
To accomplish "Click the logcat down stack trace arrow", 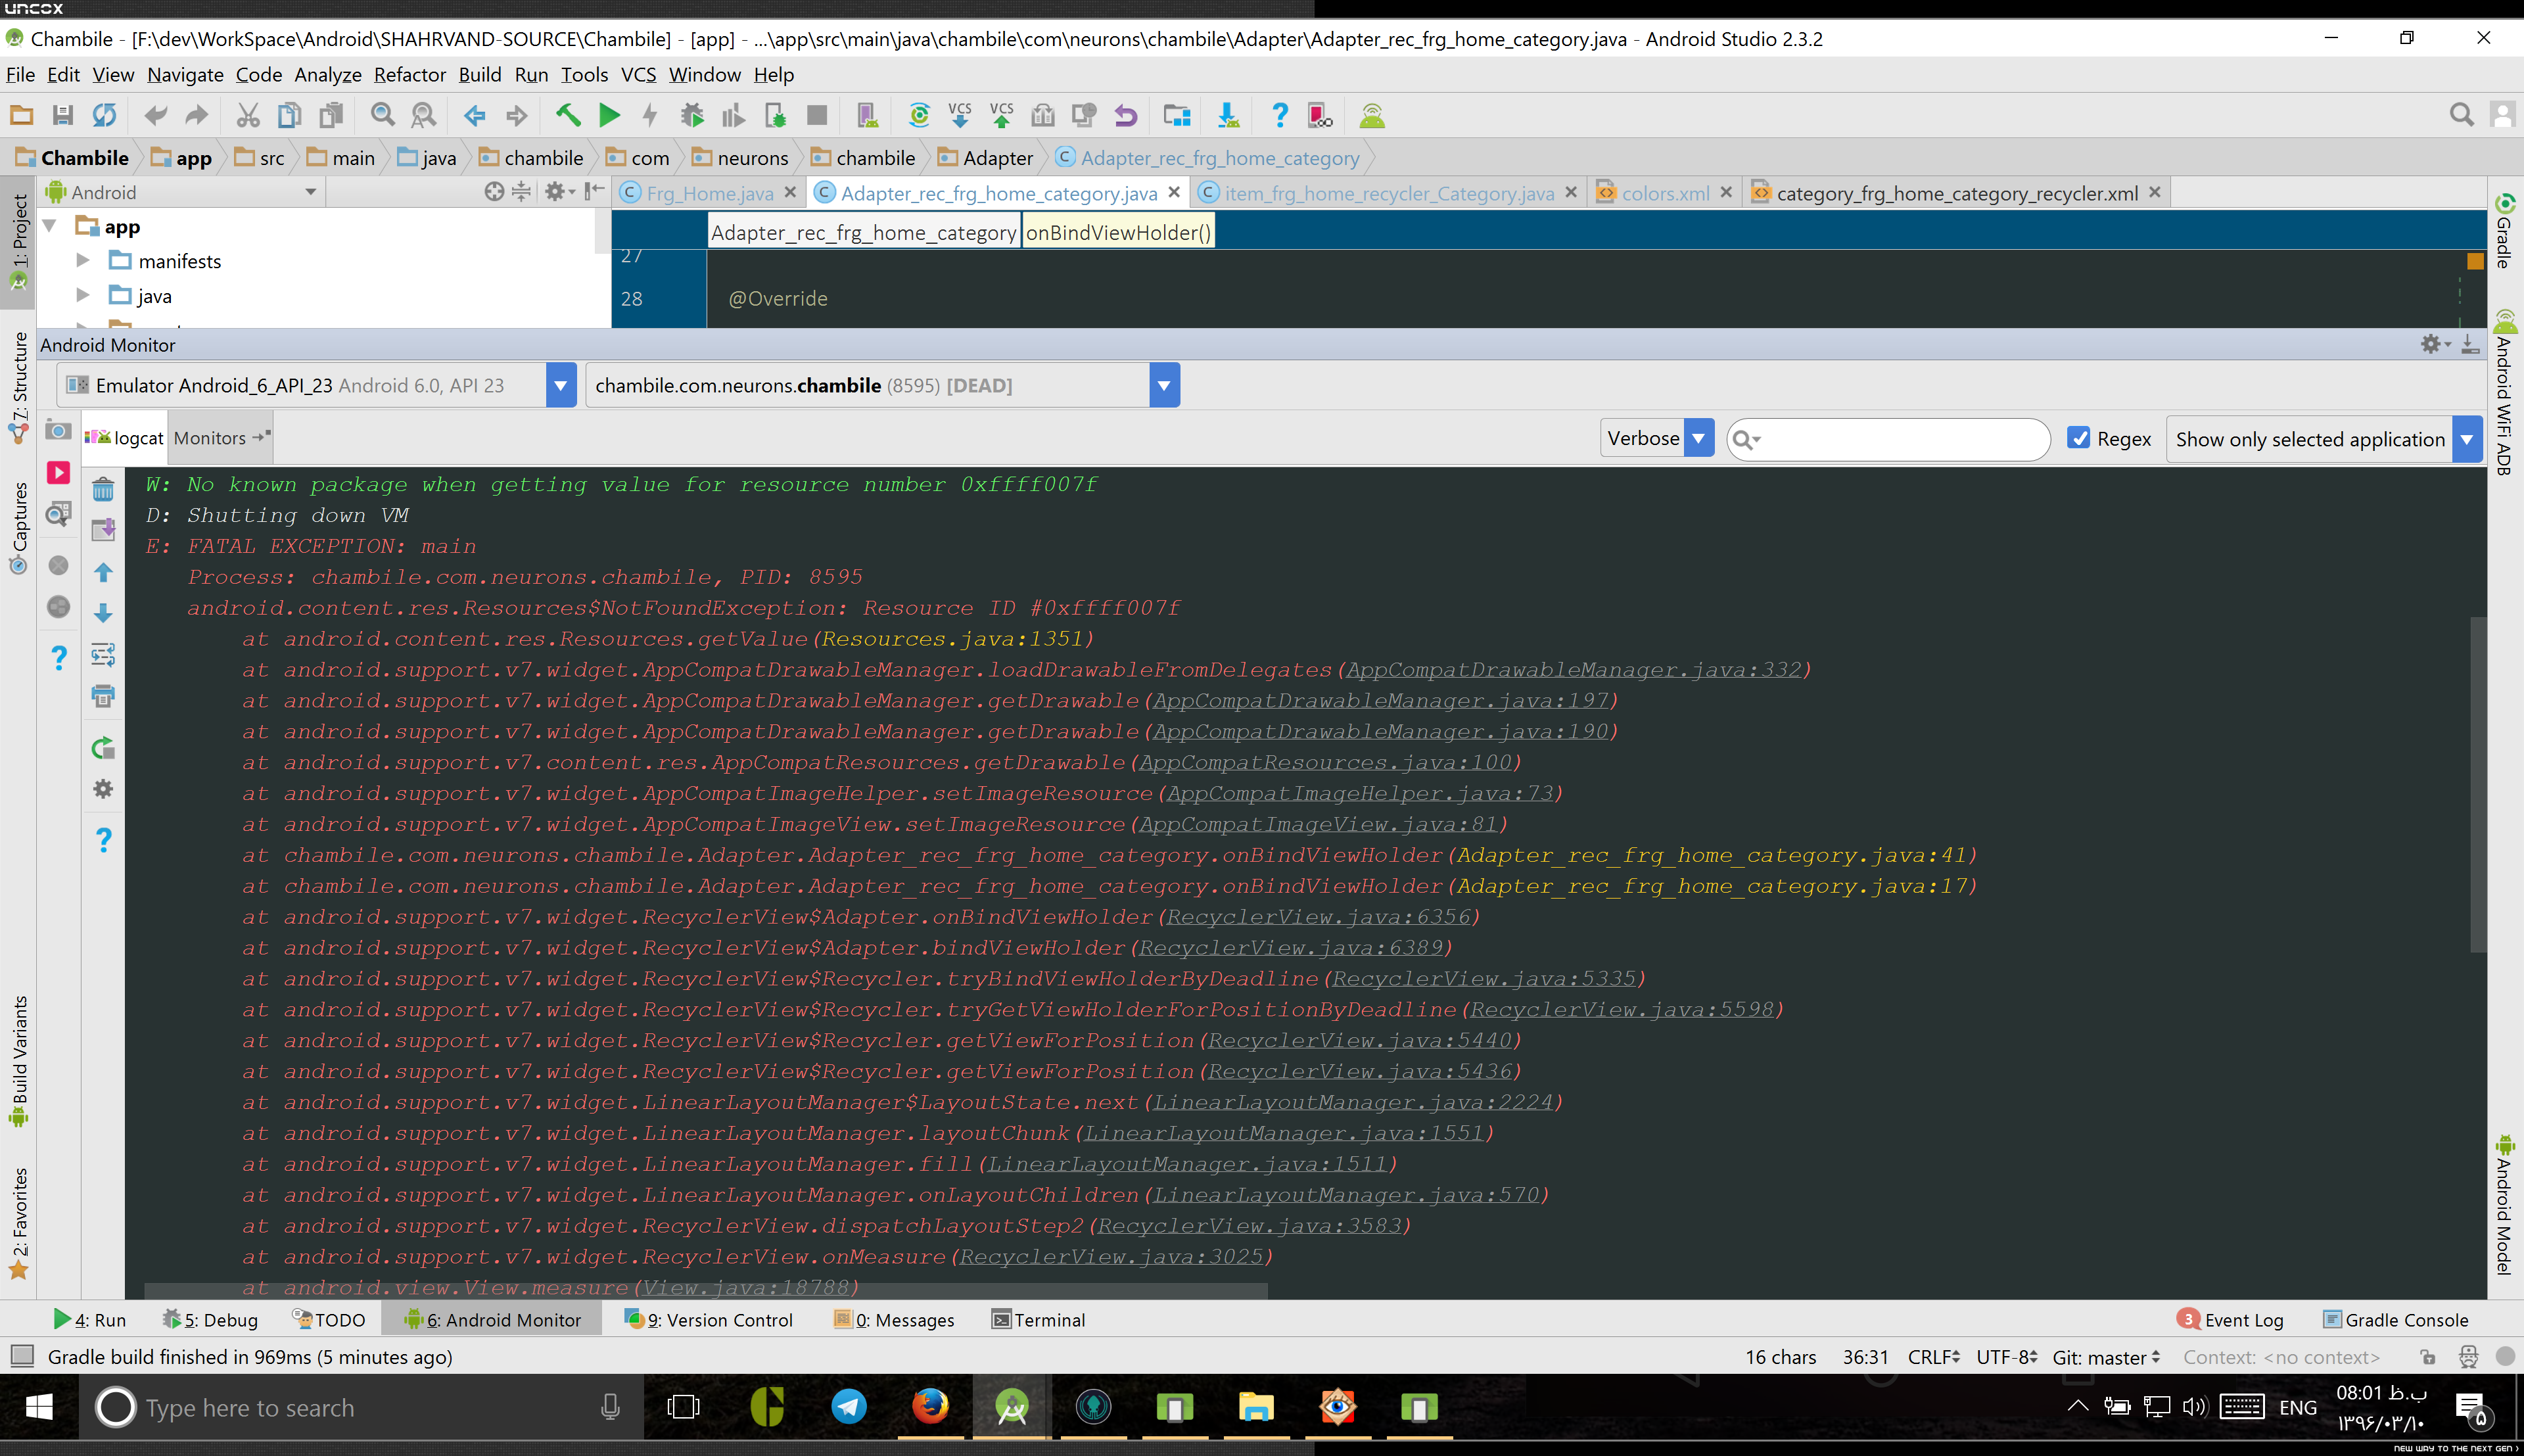I will (x=103, y=613).
